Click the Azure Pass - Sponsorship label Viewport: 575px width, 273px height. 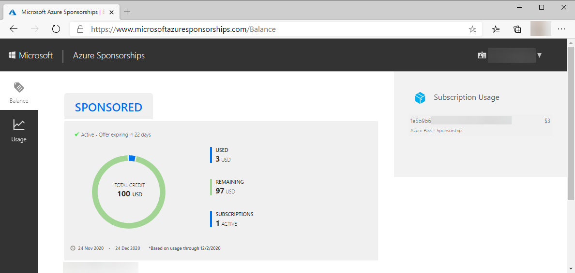pyautogui.click(x=436, y=130)
